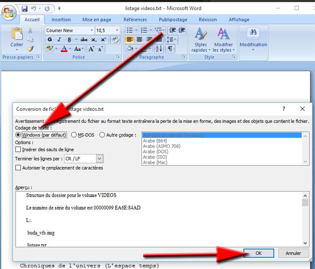Switch to the Accueil tab
Screen dimensions: 315x269
[x=32, y=19]
